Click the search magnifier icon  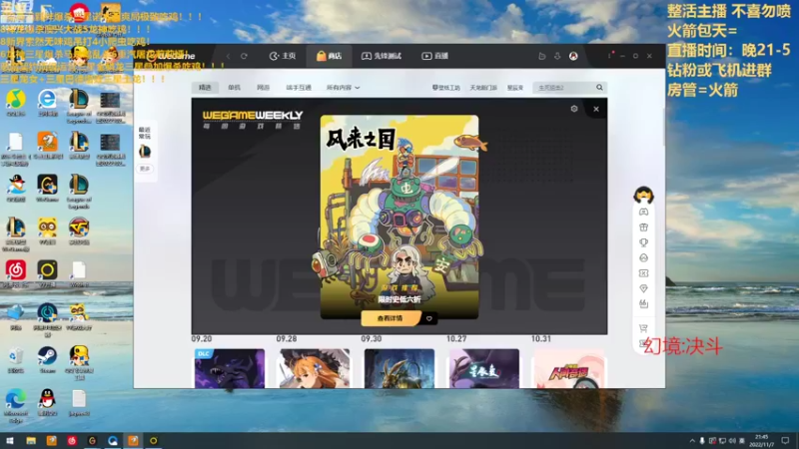[x=600, y=88]
